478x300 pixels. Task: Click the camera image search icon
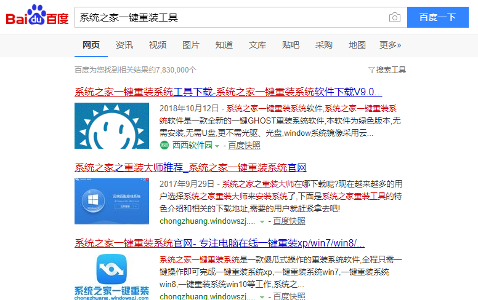tap(394, 17)
